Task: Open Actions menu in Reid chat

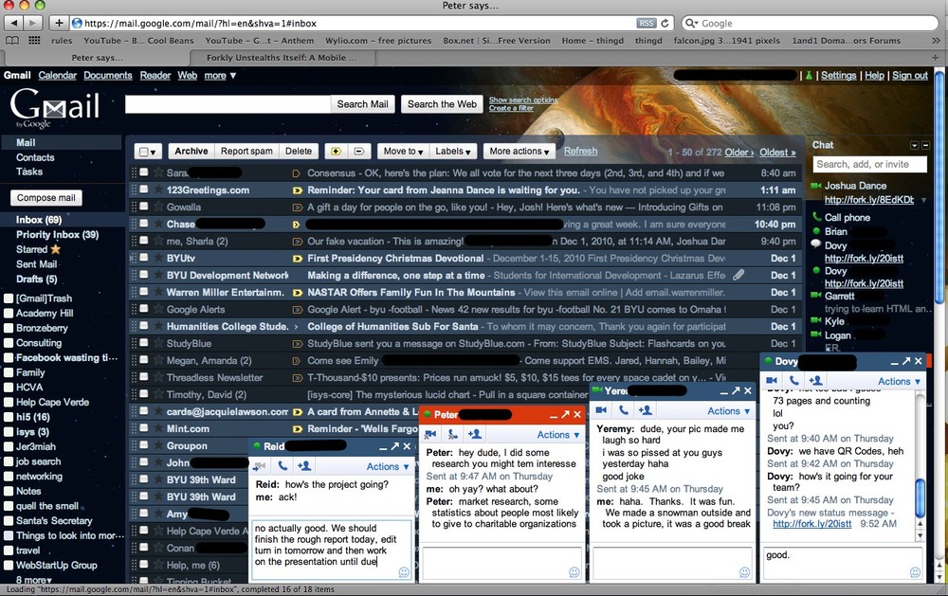Action: point(388,466)
